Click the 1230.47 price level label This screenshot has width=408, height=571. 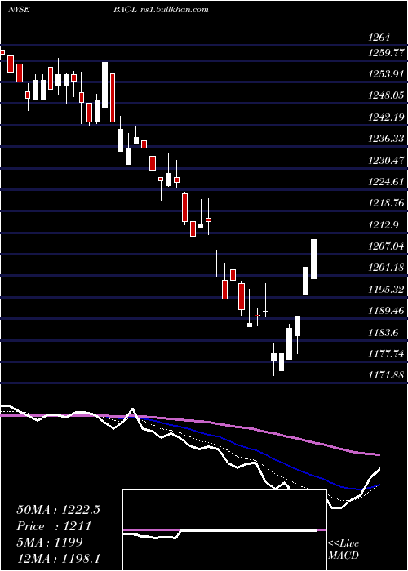click(x=386, y=160)
